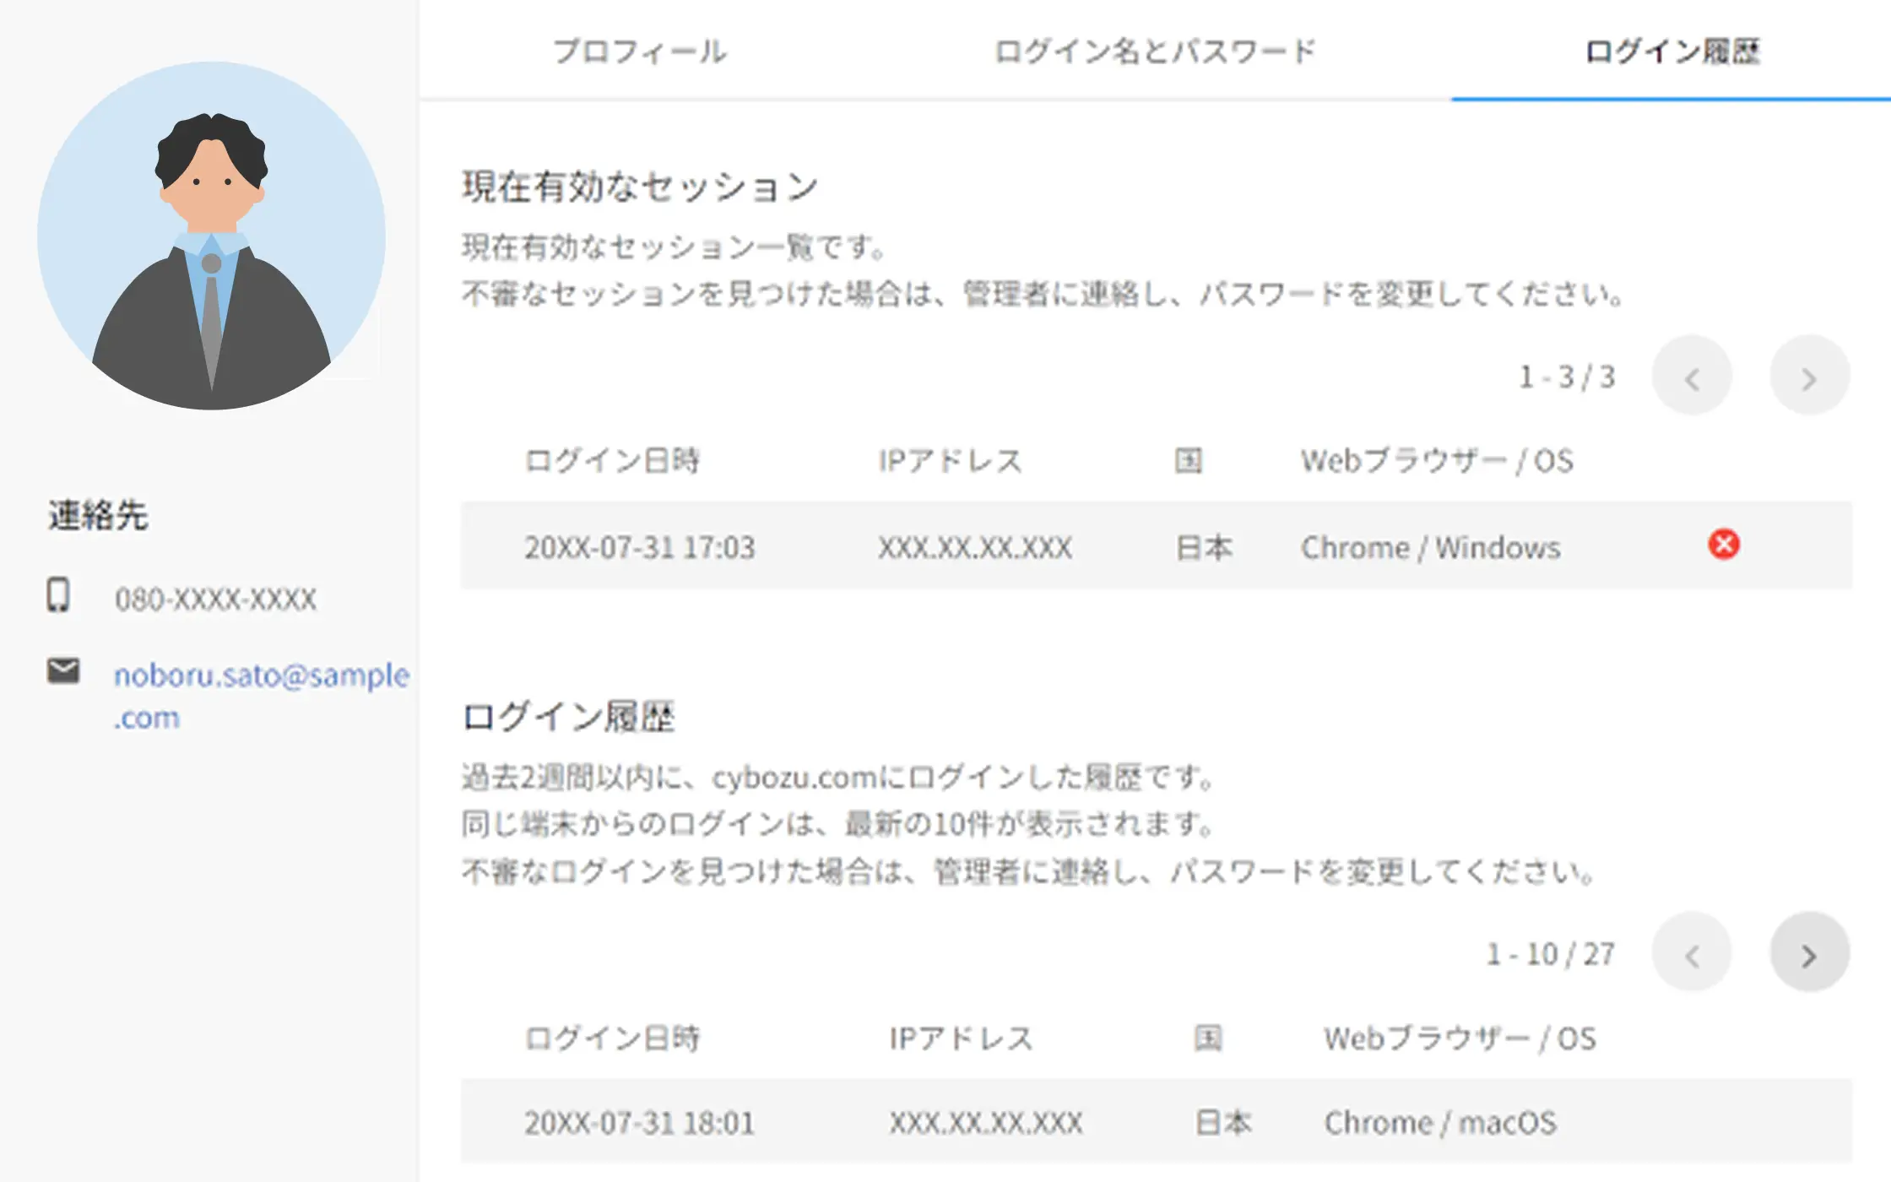This screenshot has height=1182, width=1891.
Task: Click Webブラウザー / OS header in login history table
Action: (1459, 1038)
